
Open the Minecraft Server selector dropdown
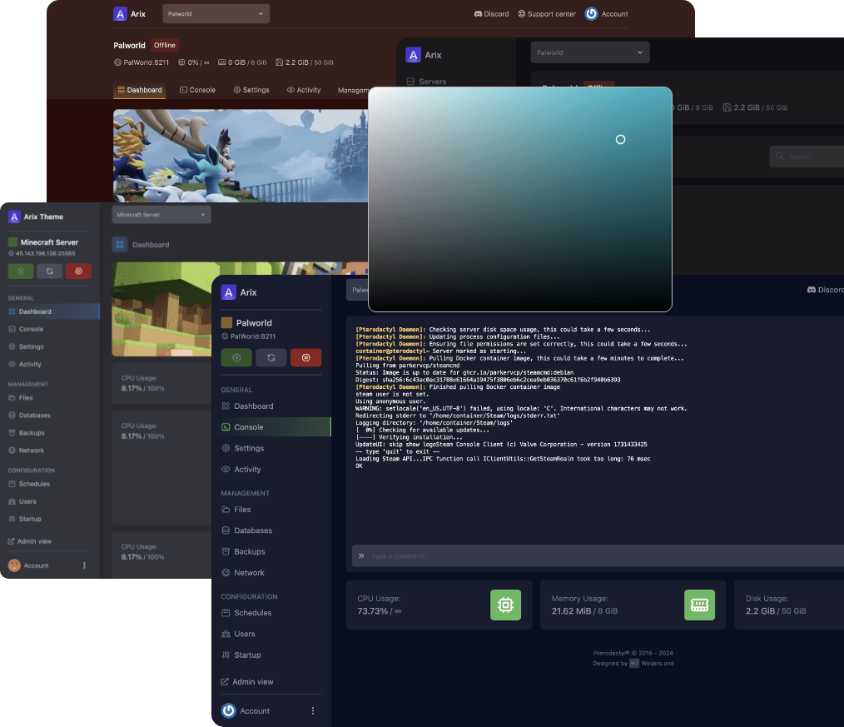coord(161,214)
